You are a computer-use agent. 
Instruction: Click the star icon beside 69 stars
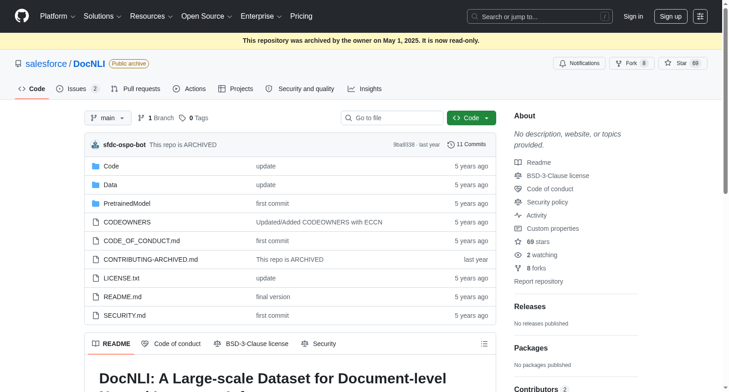coord(518,242)
